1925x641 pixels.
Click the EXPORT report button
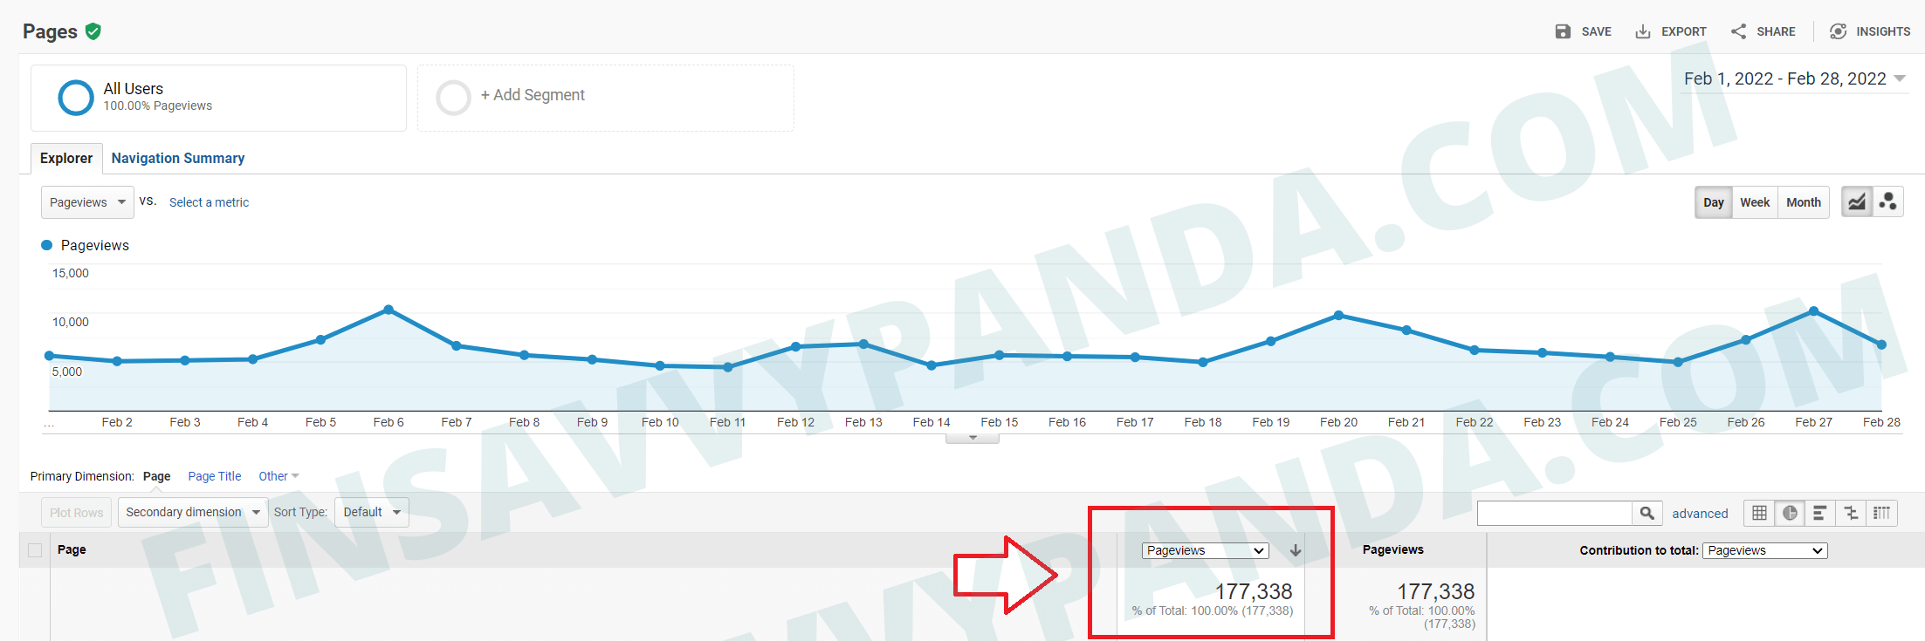[x=1671, y=31]
